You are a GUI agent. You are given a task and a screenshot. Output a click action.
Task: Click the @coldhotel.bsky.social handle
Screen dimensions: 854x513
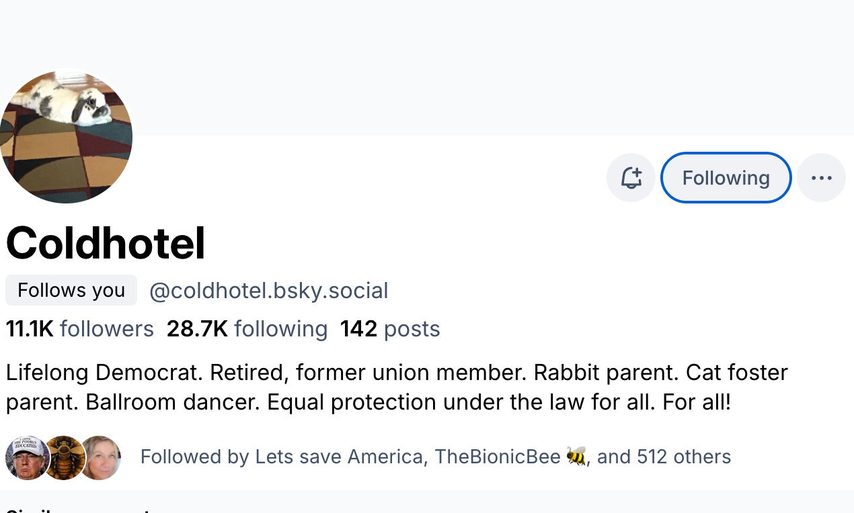(x=268, y=291)
